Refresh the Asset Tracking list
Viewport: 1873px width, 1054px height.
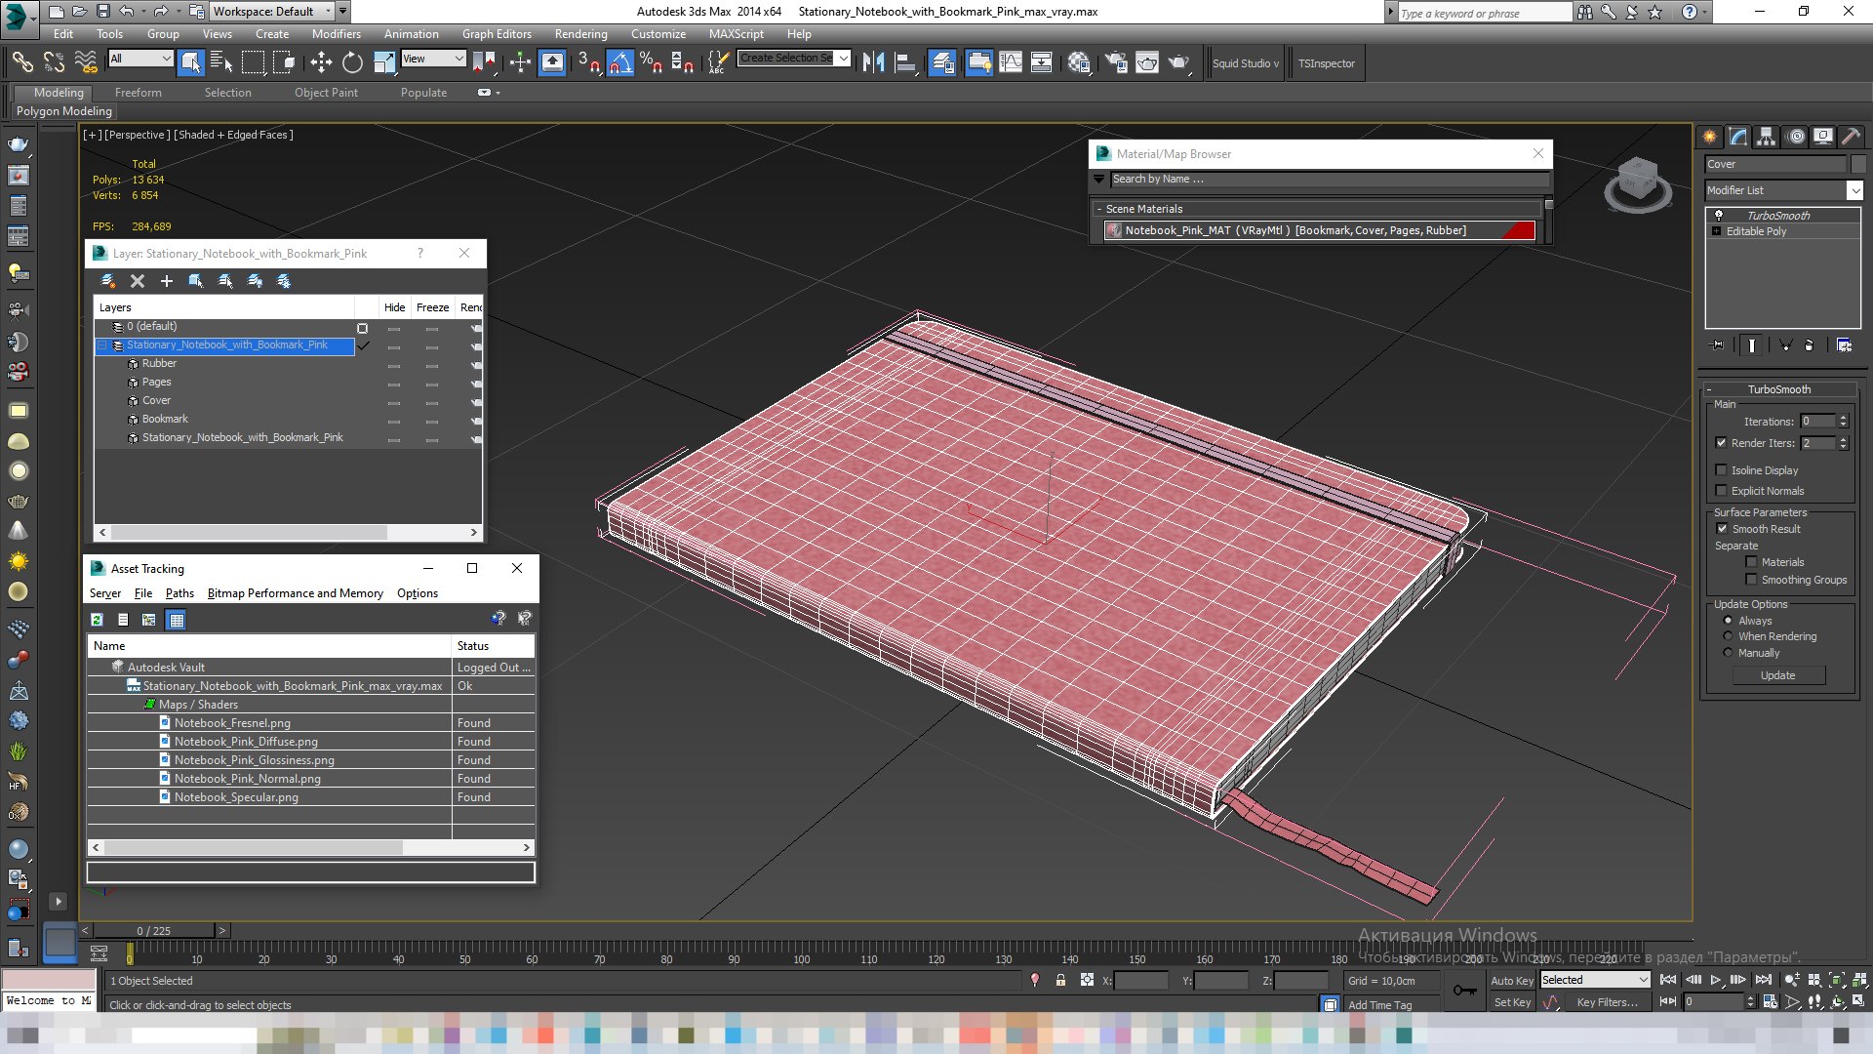point(98,620)
